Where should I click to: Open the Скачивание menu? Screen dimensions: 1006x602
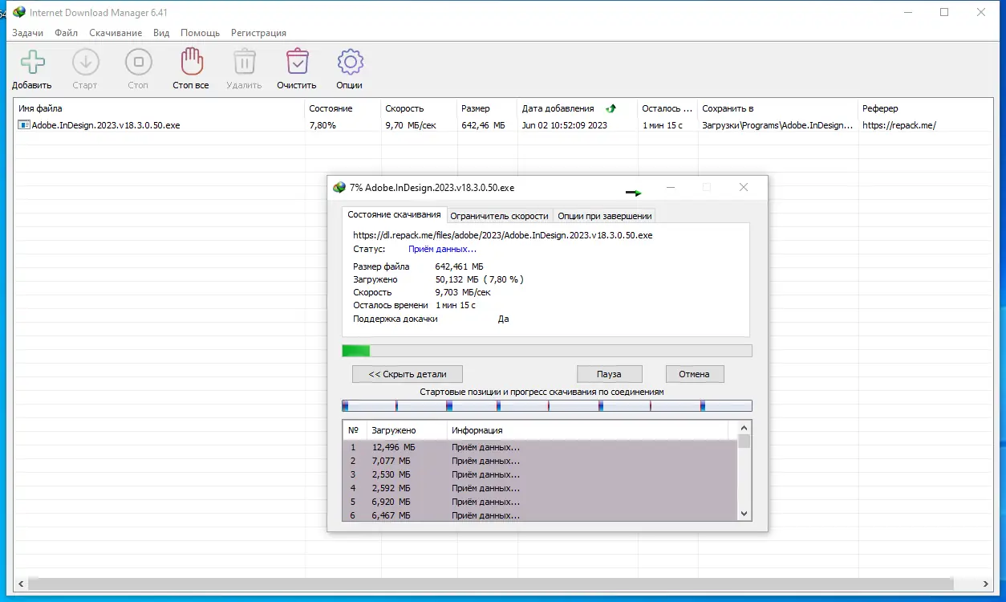pyautogui.click(x=116, y=33)
